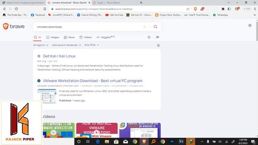Play the Windows 11 VM video thumbnail

(58, 130)
